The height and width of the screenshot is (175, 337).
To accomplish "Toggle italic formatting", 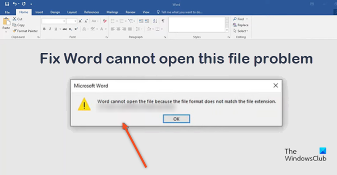I will (50, 29).
